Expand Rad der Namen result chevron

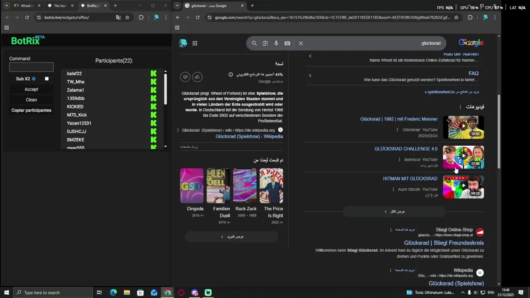click(x=310, y=56)
